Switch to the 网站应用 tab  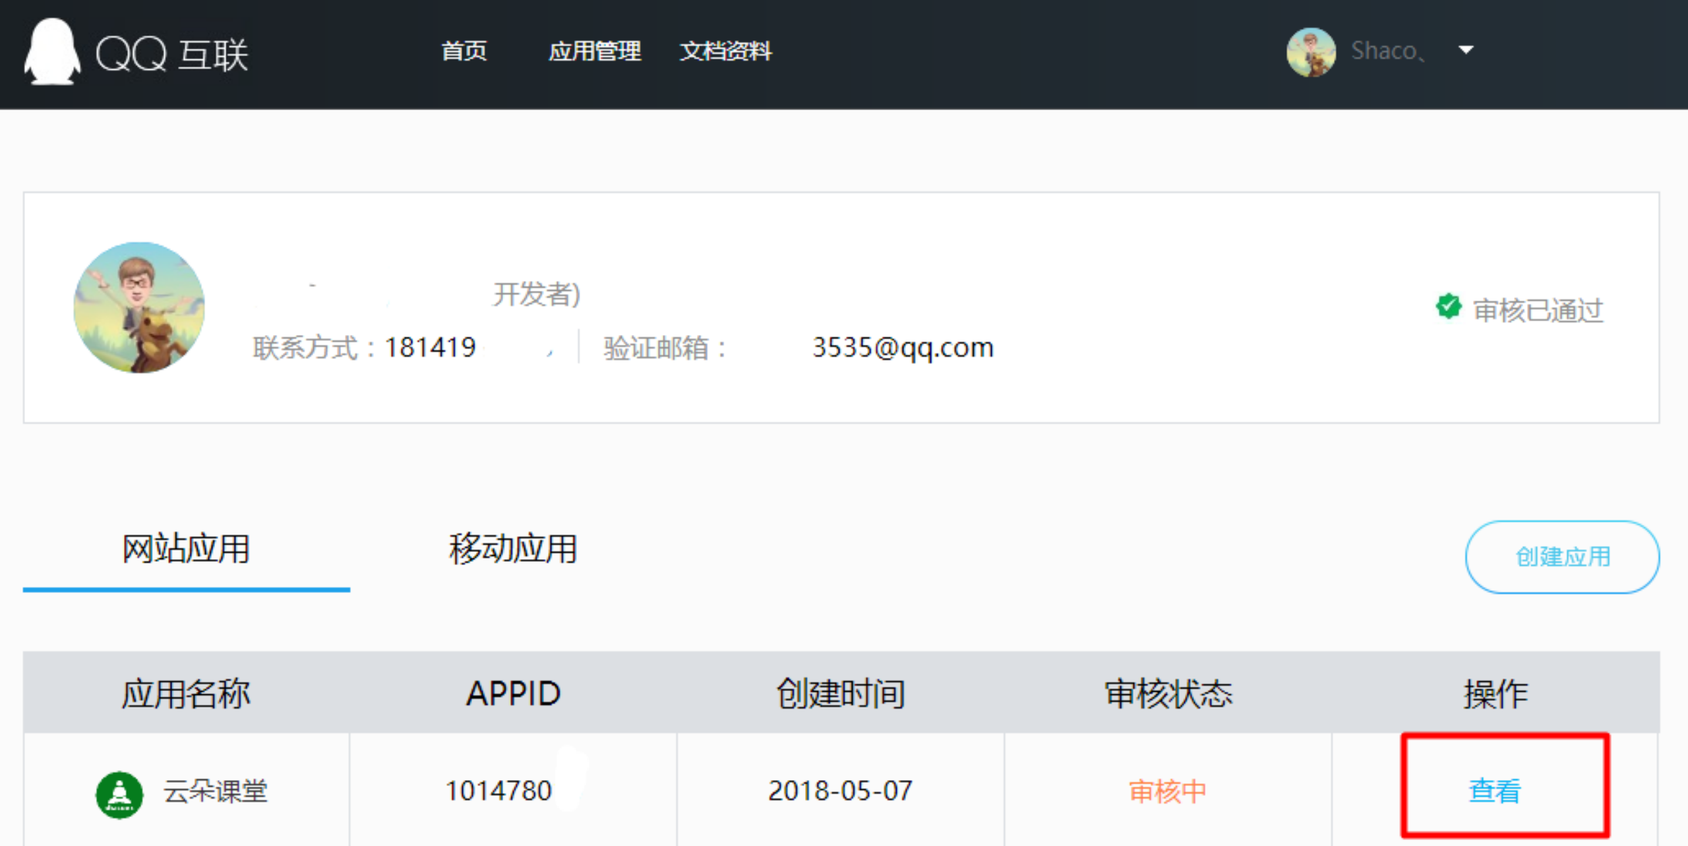[x=186, y=549]
